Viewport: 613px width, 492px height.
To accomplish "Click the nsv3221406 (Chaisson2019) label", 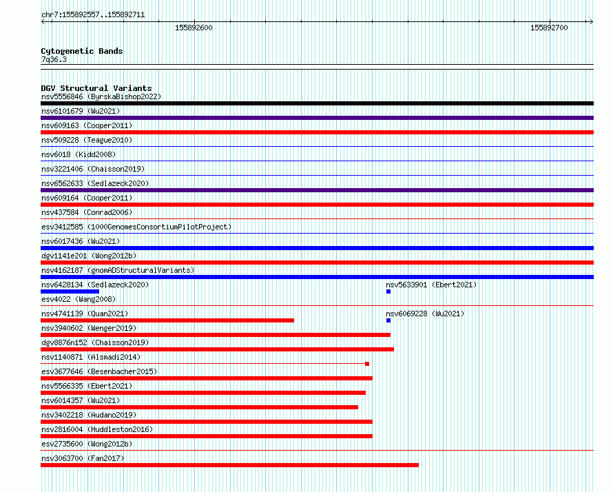I will click(x=93, y=169).
